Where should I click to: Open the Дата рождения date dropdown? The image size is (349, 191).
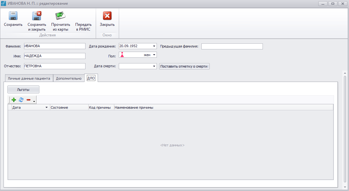154,46
